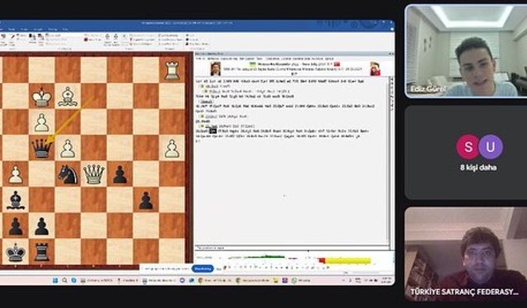Select the white bishop next to the king
The width and height of the screenshot is (527, 308).
click(68, 97)
